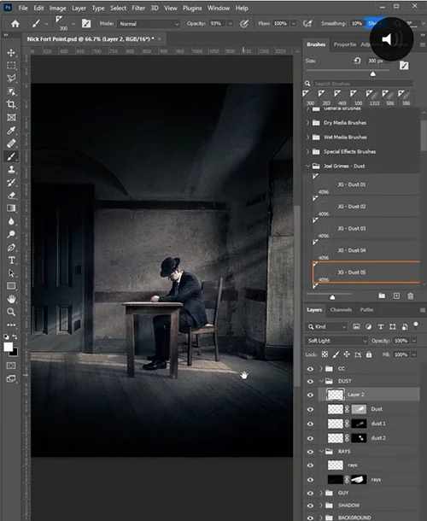Hide the GUY layer group
The image size is (427, 521).
310,493
